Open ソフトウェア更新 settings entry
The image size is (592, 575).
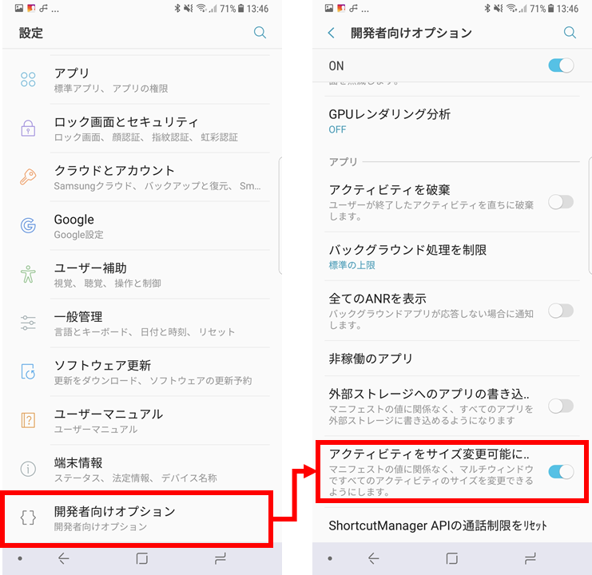(x=142, y=371)
